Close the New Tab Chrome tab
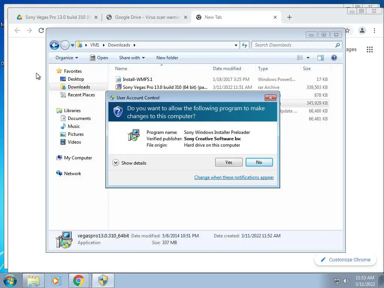Viewport: 384px width, 288px height. [x=275, y=17]
